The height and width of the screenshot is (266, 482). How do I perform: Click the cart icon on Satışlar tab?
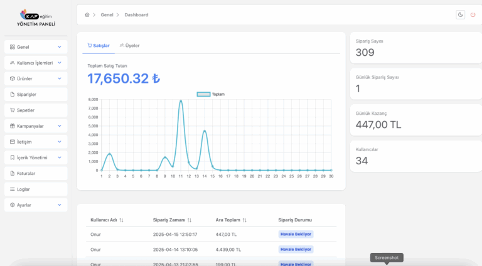pyautogui.click(x=90, y=45)
